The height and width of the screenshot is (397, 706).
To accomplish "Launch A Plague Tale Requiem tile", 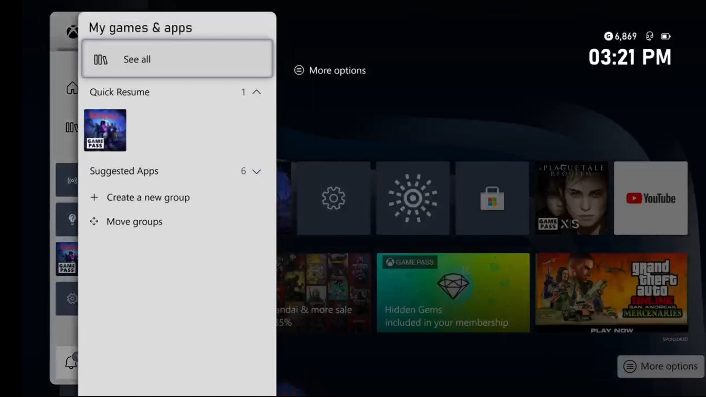I will click(572, 198).
